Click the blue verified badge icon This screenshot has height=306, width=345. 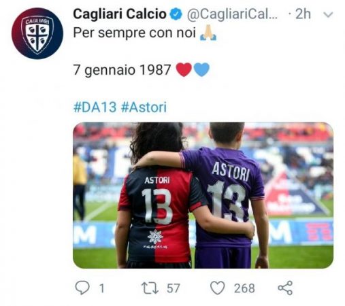tap(176, 14)
